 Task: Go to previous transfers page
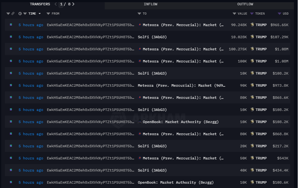tap(56, 4)
